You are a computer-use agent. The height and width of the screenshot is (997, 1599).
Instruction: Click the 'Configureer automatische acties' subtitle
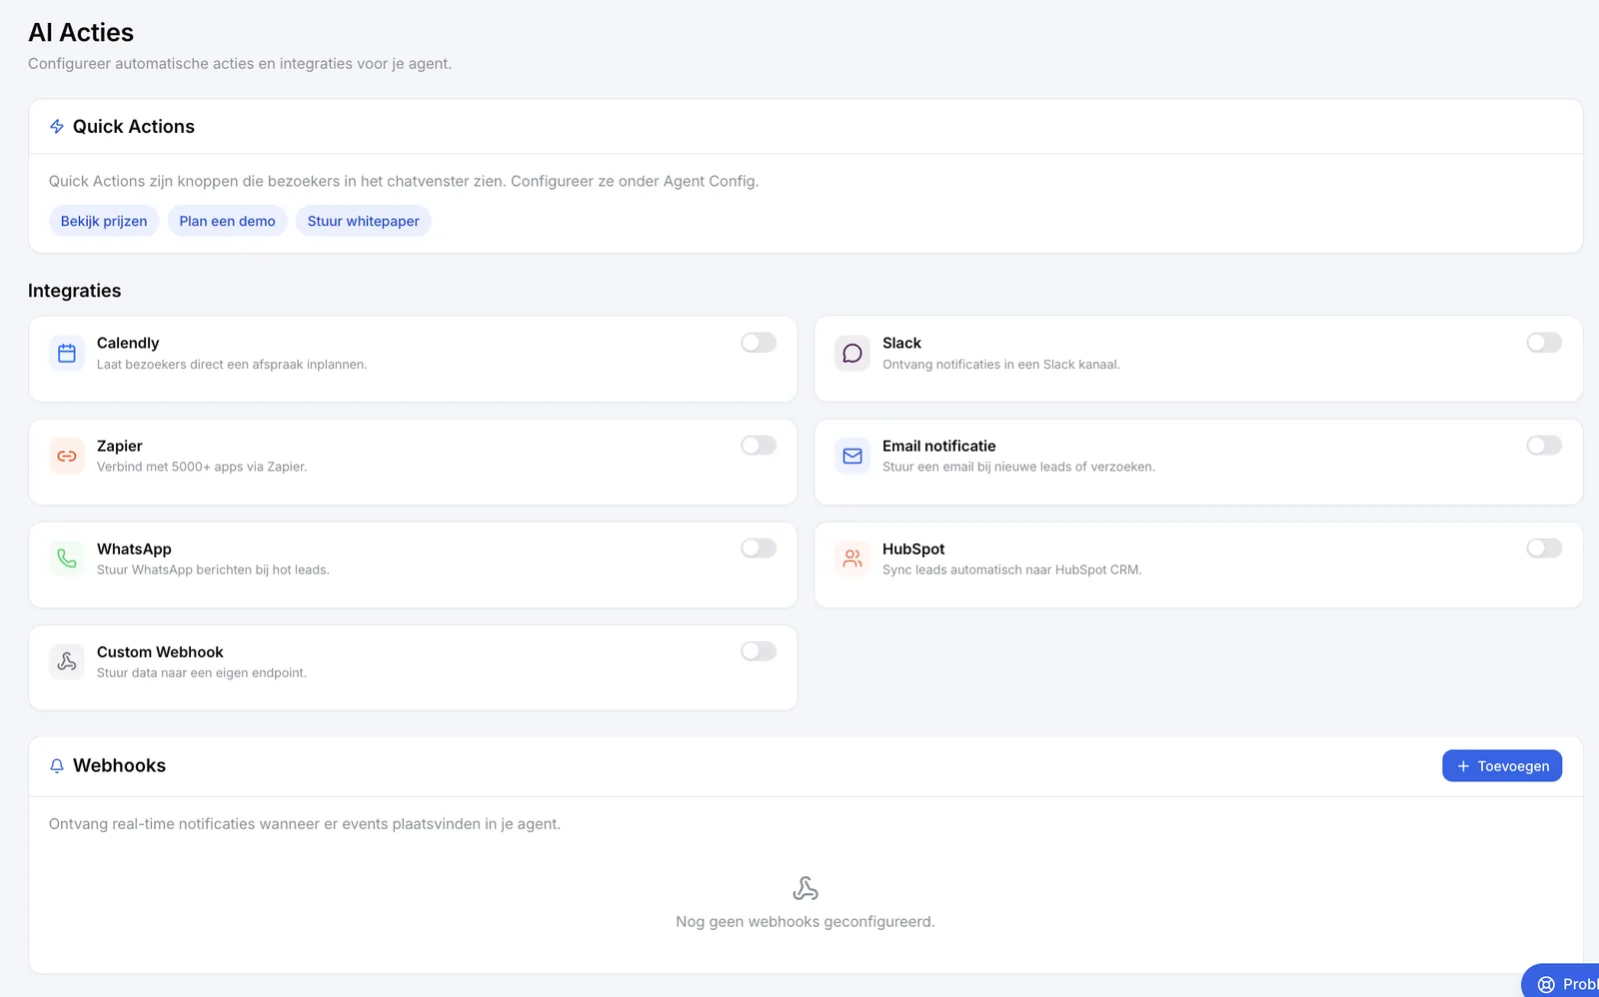240,64
